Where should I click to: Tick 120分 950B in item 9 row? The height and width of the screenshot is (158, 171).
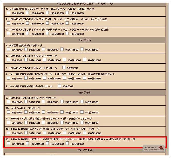point(43,102)
